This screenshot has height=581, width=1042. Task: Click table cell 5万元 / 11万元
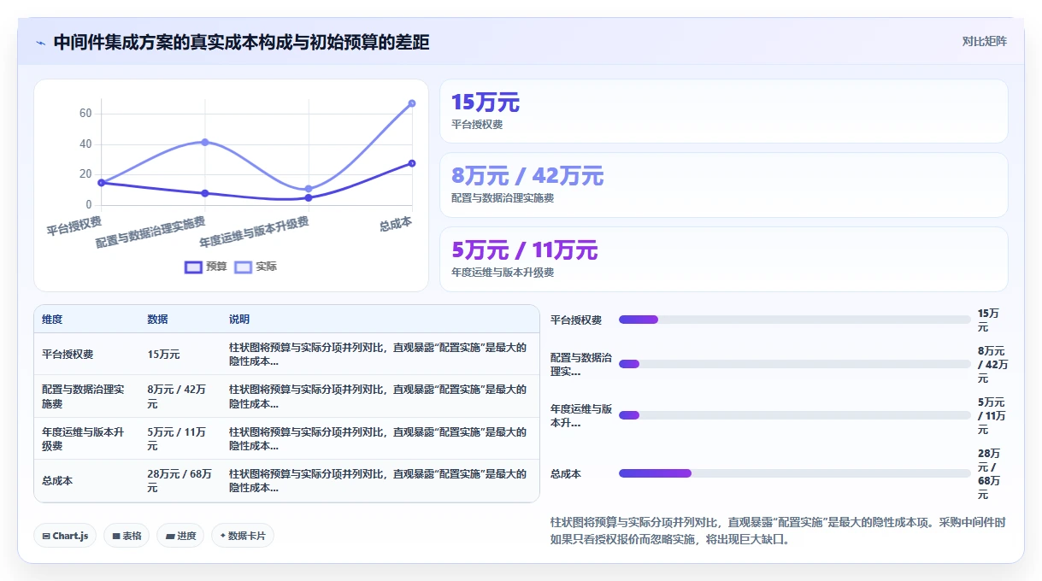(180, 438)
